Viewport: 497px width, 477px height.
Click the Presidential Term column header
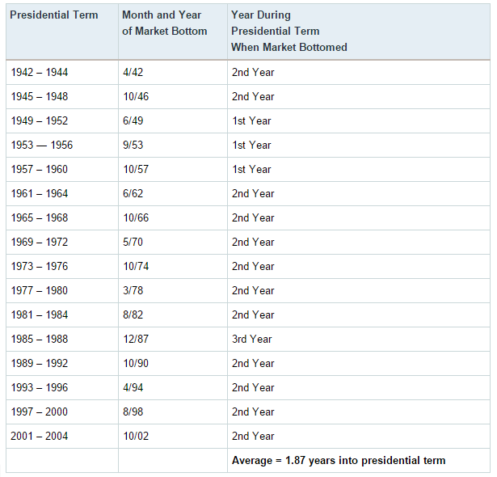coord(54,15)
